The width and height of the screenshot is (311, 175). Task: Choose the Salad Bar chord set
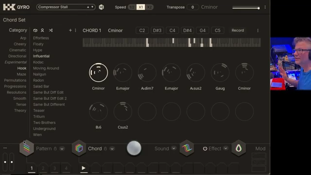coord(41,87)
